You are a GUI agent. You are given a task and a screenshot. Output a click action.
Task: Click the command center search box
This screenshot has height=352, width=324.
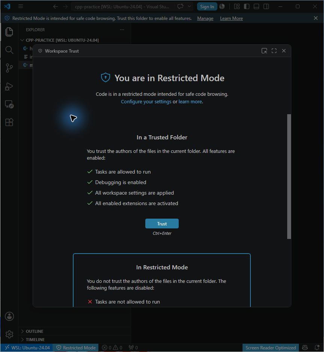point(122,6)
